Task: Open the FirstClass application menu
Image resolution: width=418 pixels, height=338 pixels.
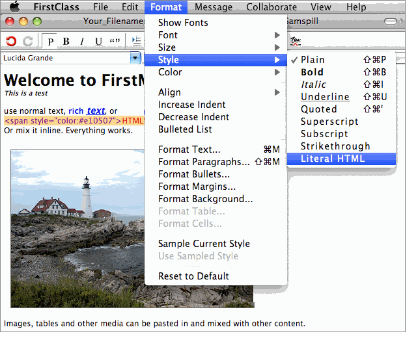Action: [x=56, y=7]
